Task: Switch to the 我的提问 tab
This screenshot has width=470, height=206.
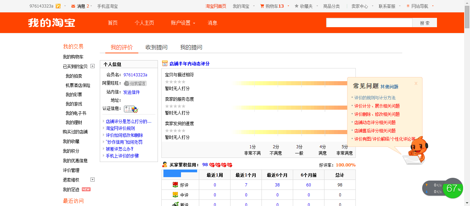Action: (x=191, y=47)
